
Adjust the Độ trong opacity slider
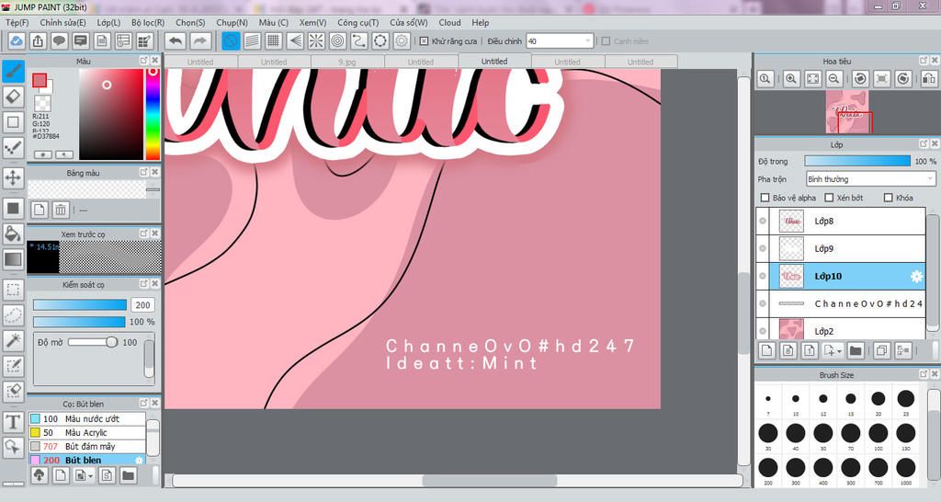pos(857,161)
